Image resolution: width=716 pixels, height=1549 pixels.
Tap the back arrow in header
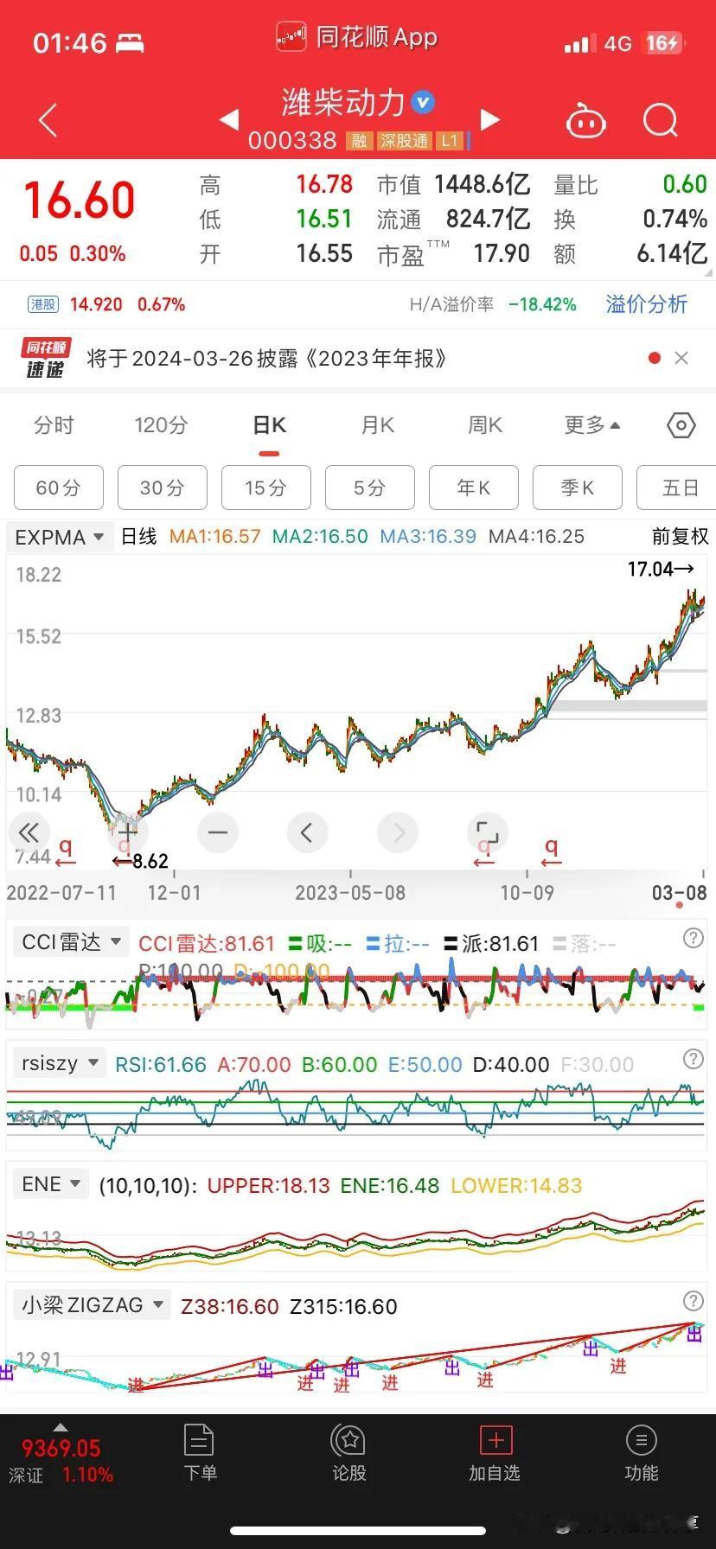pyautogui.click(x=48, y=121)
